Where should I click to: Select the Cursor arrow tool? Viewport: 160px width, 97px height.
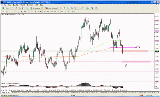pos(3,12)
